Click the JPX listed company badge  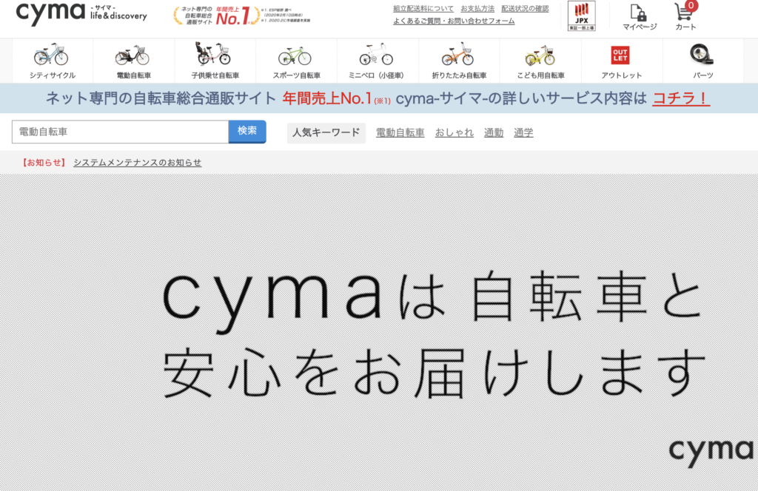(x=581, y=16)
